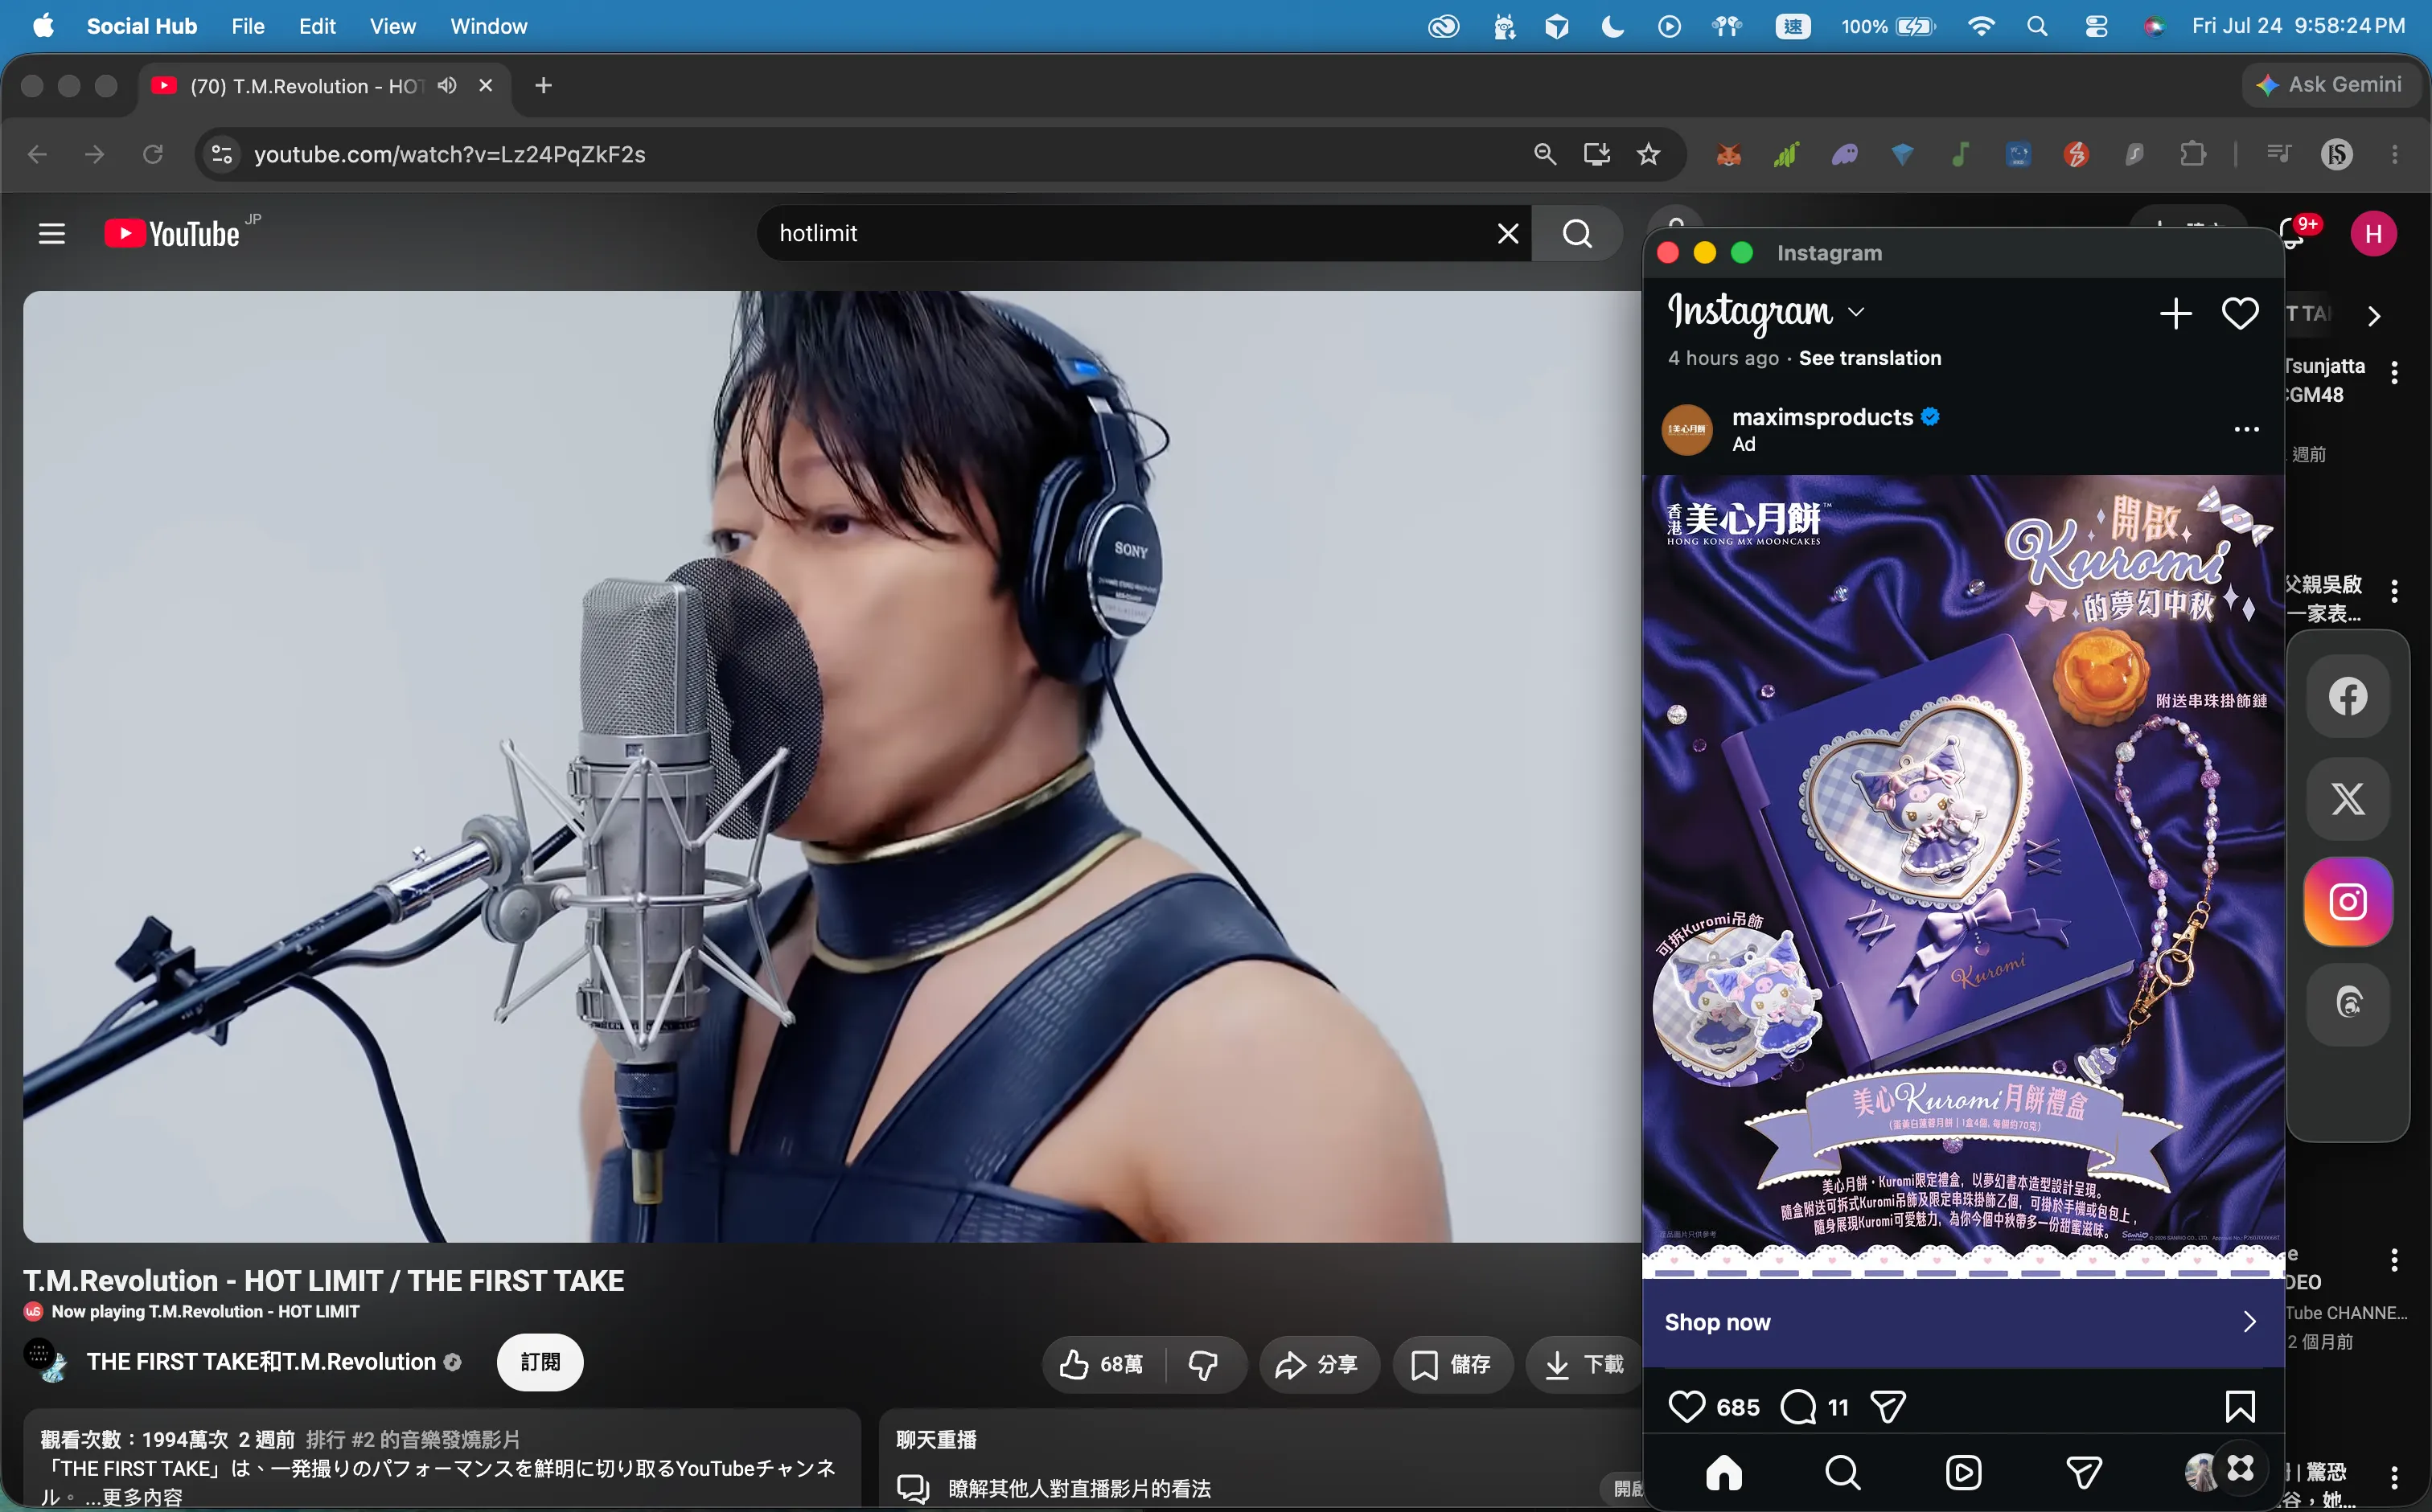The height and width of the screenshot is (1512, 2432).
Task: Subscribe using the 訂閱 button
Action: pos(540,1362)
